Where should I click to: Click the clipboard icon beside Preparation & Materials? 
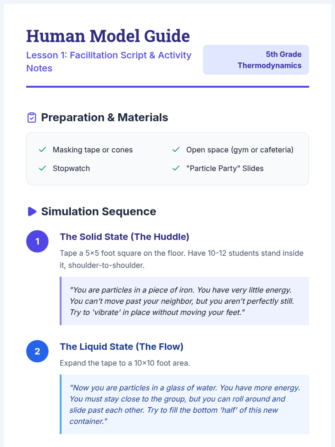[x=32, y=118]
